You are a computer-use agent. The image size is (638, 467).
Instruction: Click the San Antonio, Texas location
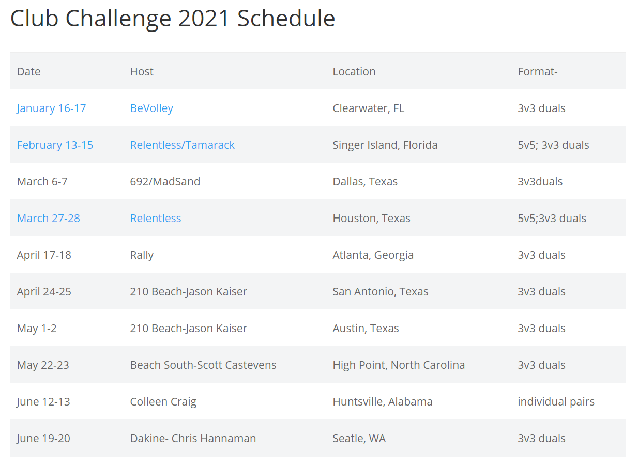(x=381, y=291)
